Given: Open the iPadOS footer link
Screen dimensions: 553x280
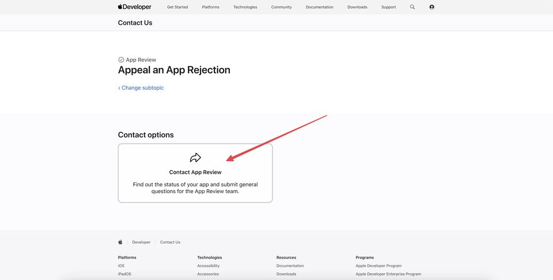Looking at the screenshot, I should click(x=124, y=274).
